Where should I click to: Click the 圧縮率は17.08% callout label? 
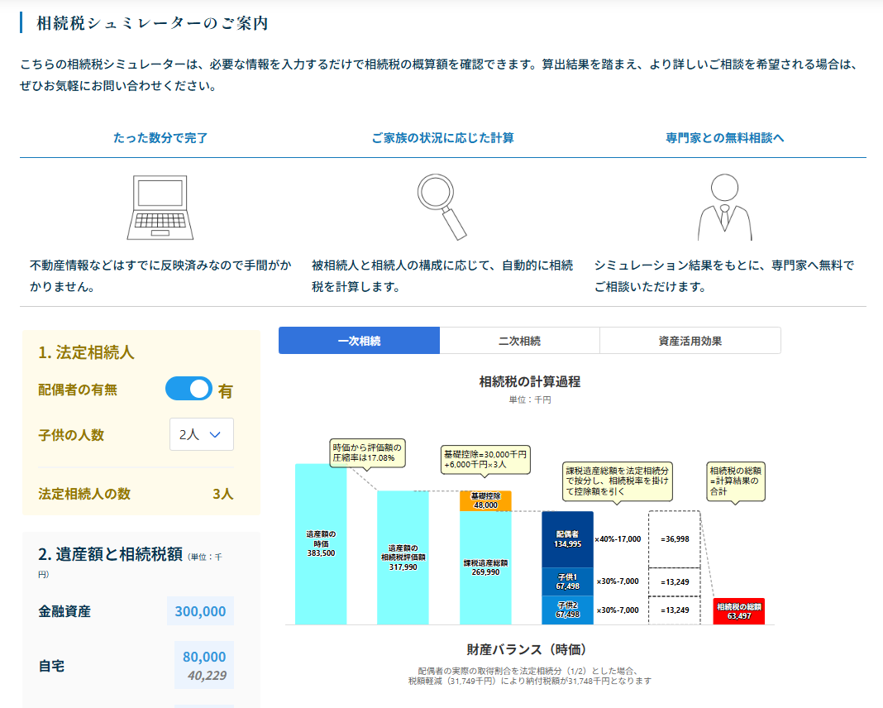(x=366, y=454)
